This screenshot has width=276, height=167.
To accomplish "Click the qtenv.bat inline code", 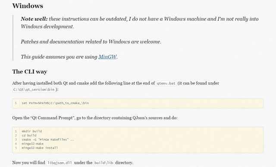I will [x=166, y=83].
